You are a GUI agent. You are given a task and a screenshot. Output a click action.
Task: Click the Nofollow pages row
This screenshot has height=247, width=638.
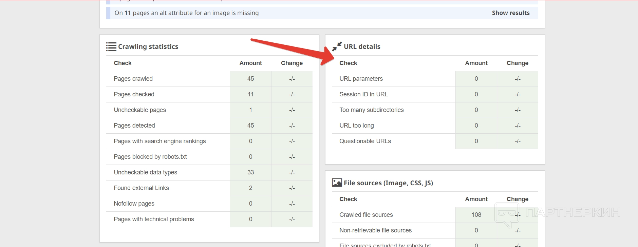[x=134, y=204]
